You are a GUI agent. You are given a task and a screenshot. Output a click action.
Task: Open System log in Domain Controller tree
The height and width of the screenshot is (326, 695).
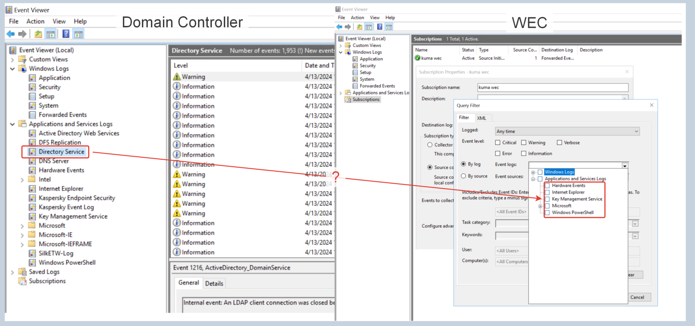coord(48,106)
